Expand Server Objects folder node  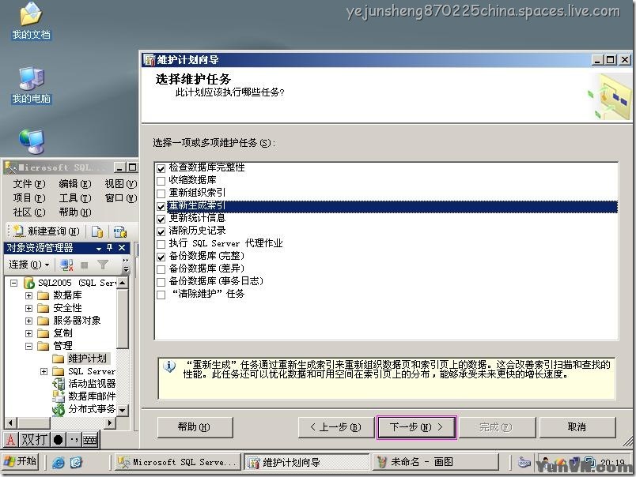click(x=28, y=321)
